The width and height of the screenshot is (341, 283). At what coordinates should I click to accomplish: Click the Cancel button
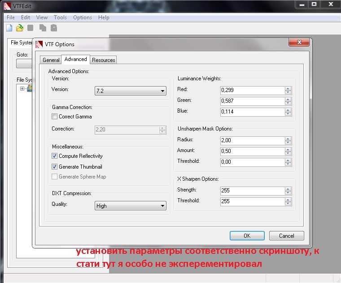click(286, 236)
